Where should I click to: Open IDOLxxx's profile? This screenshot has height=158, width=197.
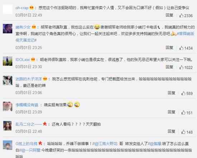pos(23,59)
